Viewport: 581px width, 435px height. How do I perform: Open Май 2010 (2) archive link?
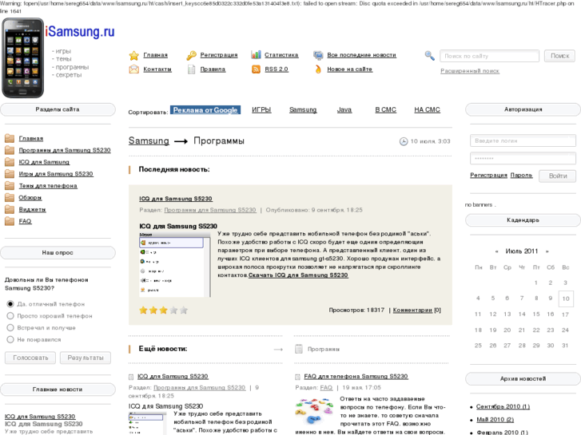click(x=495, y=420)
